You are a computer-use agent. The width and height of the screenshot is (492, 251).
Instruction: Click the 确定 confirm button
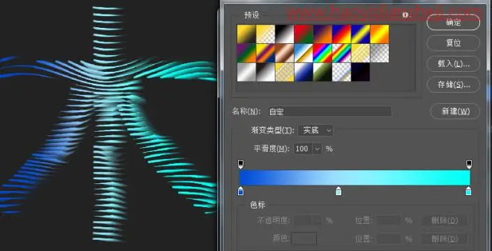(x=454, y=22)
